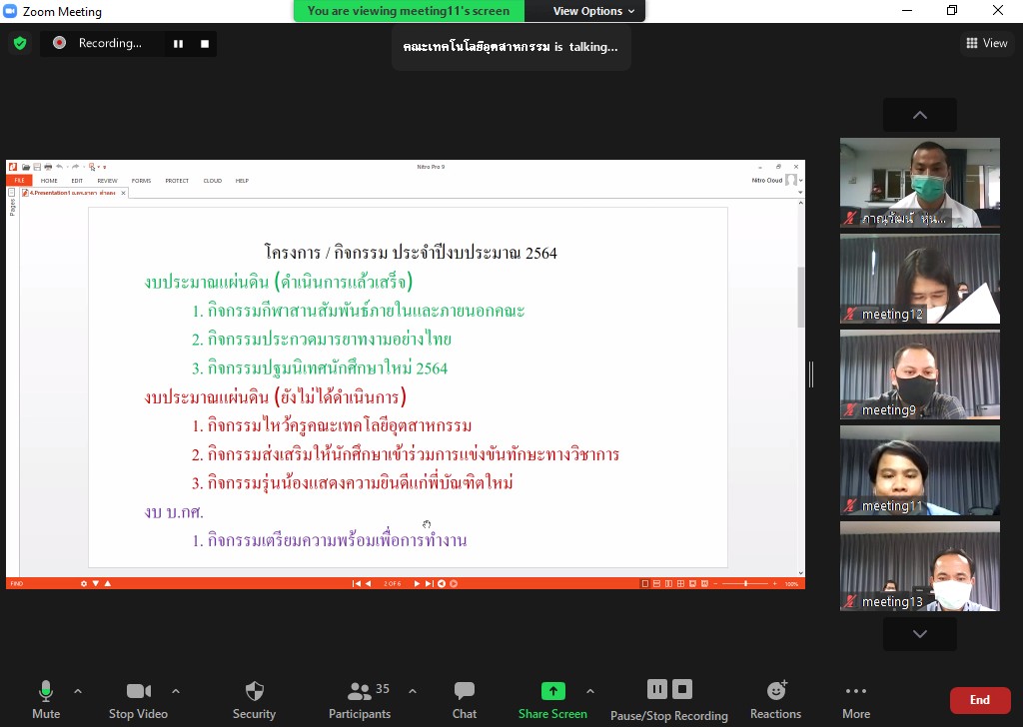Viewport: 1023px width, 727px height.
Task: Click the green Share Screen icon
Action: pos(553,690)
